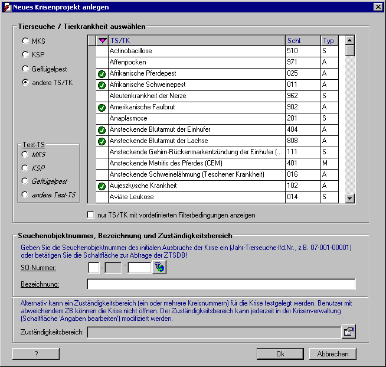
Task: Sort by the Schl. column header
Action: click(303, 41)
